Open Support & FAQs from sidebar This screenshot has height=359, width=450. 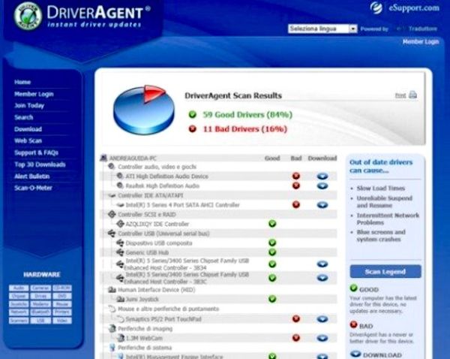(x=36, y=152)
